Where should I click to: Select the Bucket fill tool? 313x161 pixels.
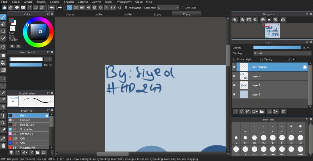pyautogui.click(x=3, y=63)
